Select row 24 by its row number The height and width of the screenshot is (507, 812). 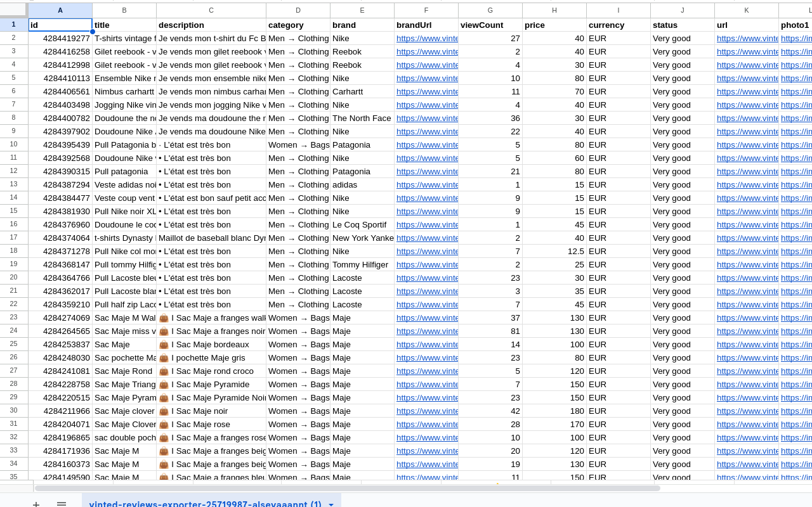(x=14, y=331)
